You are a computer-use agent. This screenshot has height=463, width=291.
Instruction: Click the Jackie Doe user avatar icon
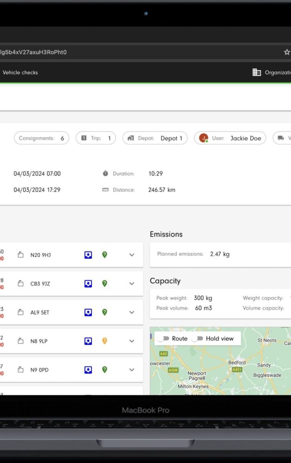click(203, 138)
